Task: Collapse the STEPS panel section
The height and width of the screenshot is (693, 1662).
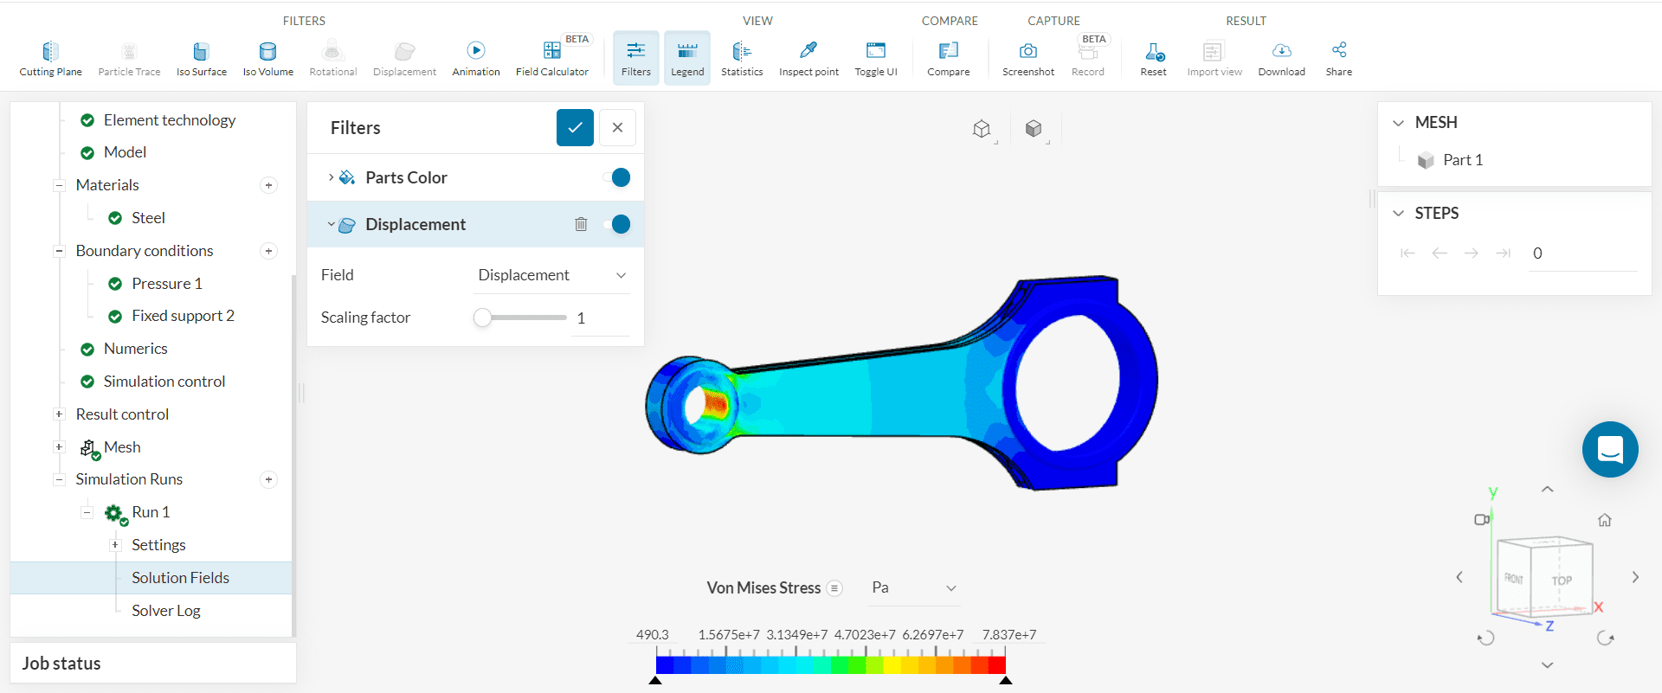Action: 1398,213
